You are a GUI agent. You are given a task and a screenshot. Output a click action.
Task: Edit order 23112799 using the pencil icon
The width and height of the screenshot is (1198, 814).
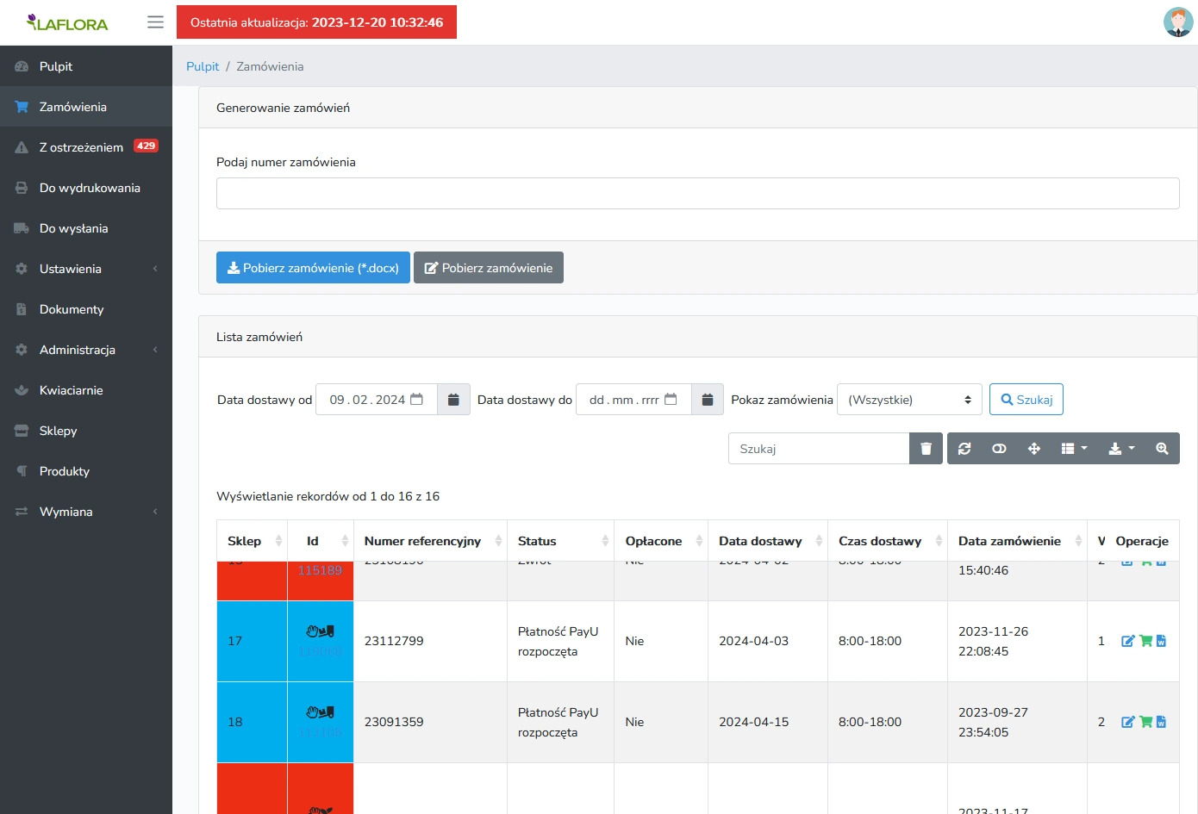pyautogui.click(x=1127, y=641)
